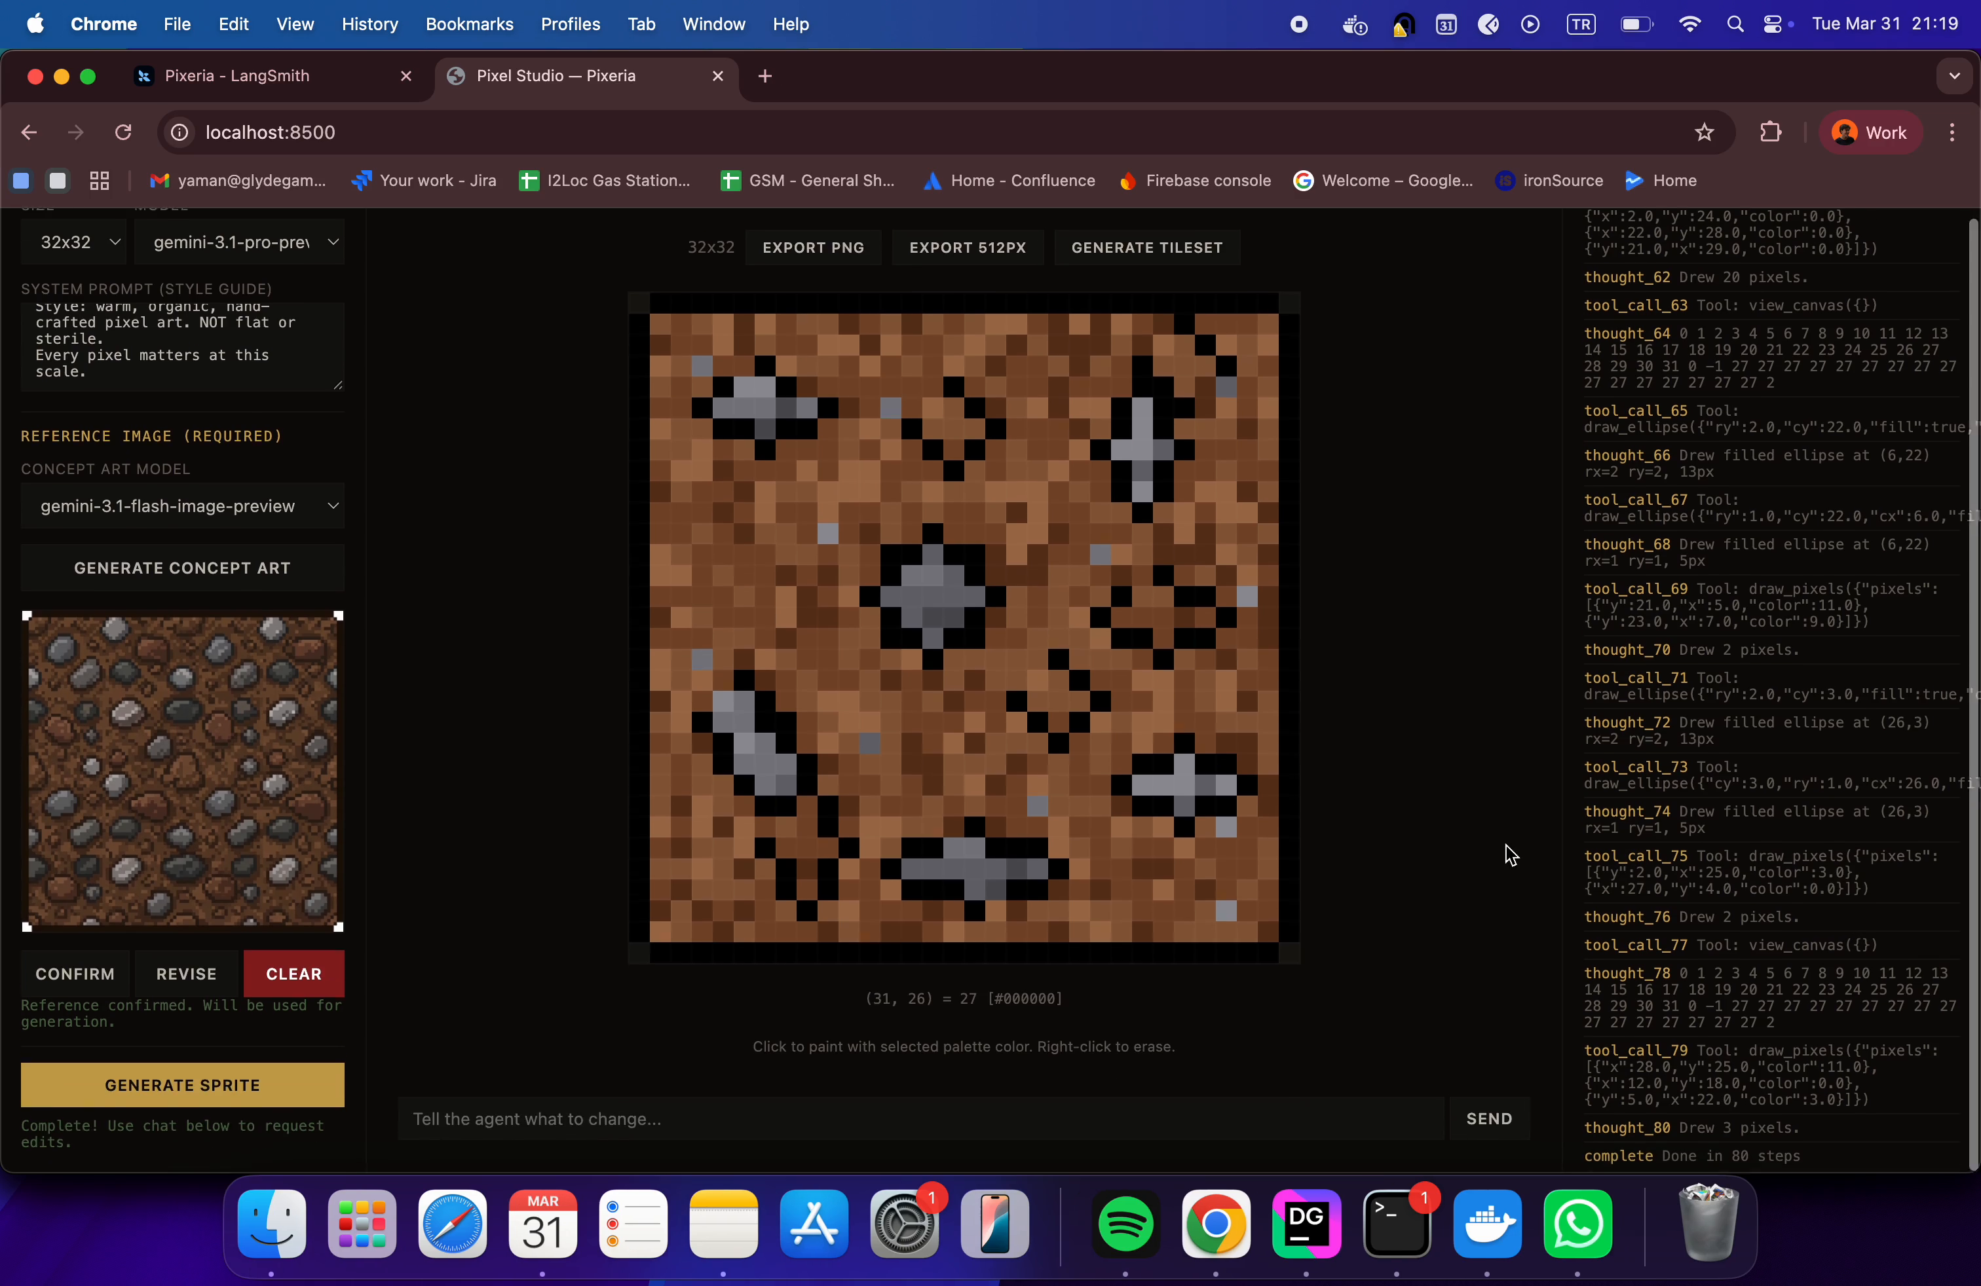This screenshot has width=1981, height=1286.
Task: Reload the page with the refresh icon
Action: click(x=123, y=132)
